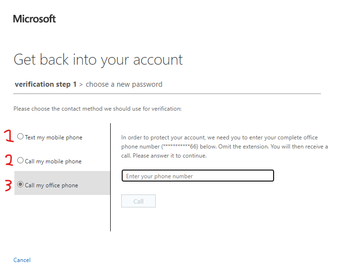Click the red handwritten number 3
345x274 pixels.
point(8,184)
